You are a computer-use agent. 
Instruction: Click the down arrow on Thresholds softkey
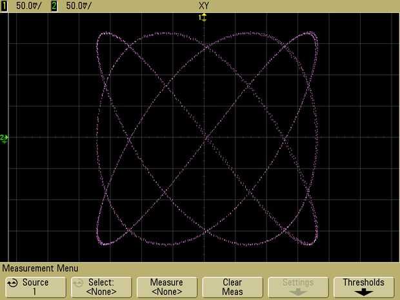(x=363, y=292)
